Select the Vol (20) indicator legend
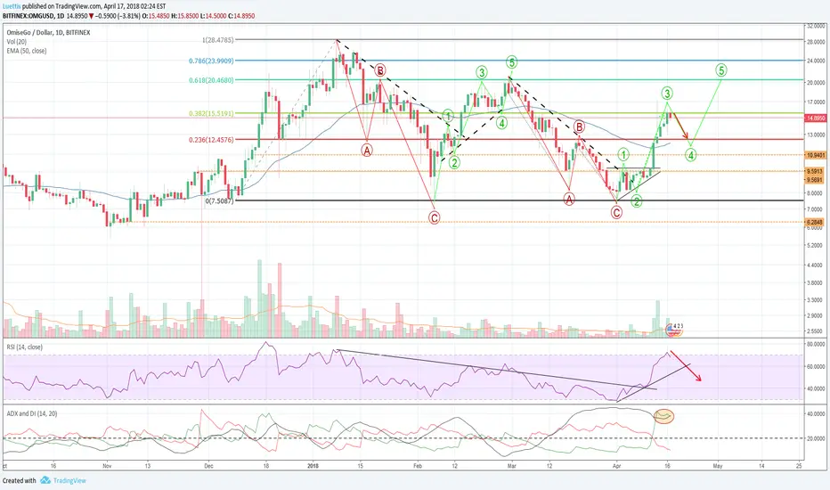The width and height of the screenshot is (830, 490). click(x=16, y=41)
